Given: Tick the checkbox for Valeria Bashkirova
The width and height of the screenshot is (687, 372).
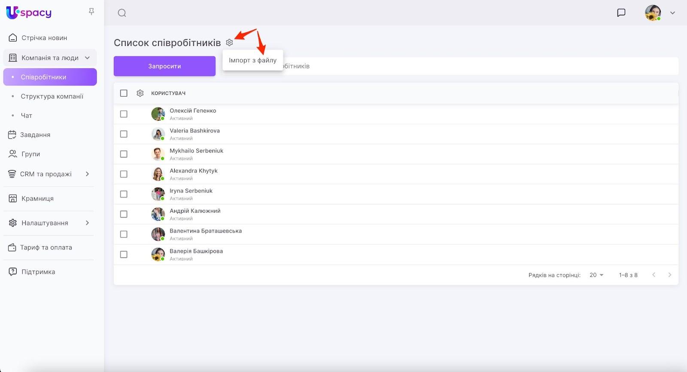Looking at the screenshot, I should [x=124, y=134].
